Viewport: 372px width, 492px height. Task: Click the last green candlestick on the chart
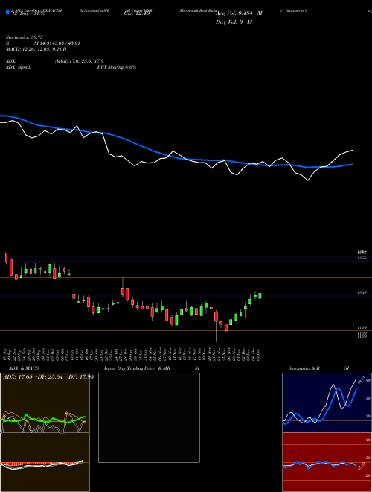click(260, 294)
